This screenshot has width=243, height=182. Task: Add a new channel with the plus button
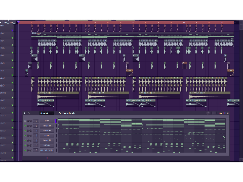point(47,158)
